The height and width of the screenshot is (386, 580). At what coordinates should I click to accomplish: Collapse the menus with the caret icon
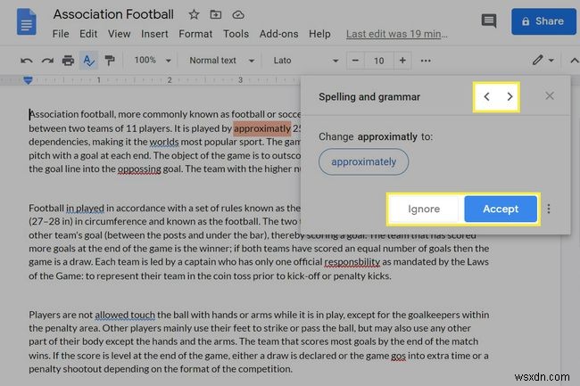[574, 61]
